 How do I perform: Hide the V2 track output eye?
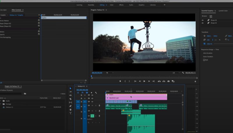[92, 98]
